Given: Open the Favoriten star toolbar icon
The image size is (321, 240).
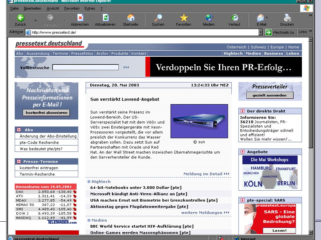Looking at the screenshot, I should pyautogui.click(x=184, y=18).
